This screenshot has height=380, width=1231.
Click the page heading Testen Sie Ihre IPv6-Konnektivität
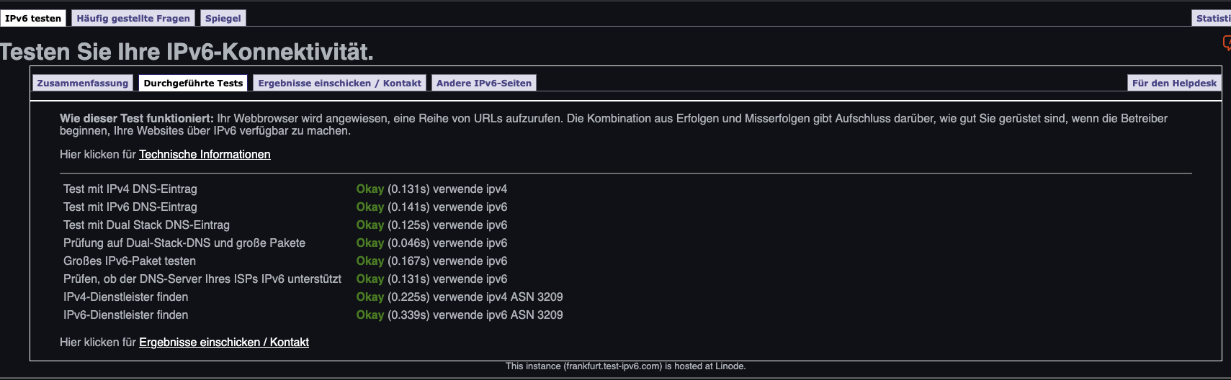[x=187, y=52]
